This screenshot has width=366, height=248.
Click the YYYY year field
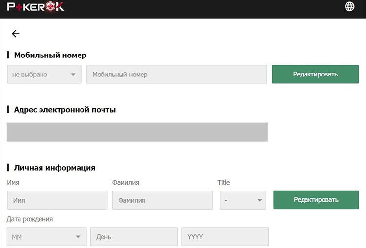[225, 237]
